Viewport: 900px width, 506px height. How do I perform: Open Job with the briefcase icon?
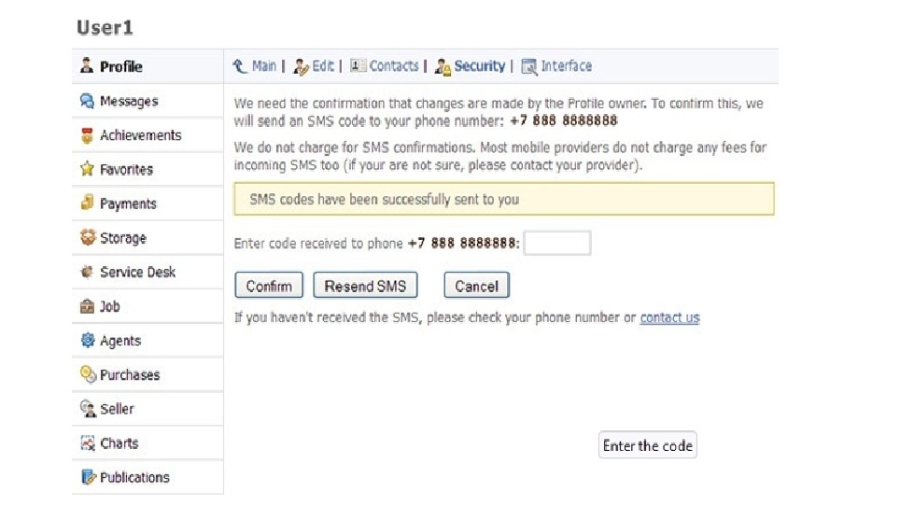click(x=87, y=306)
